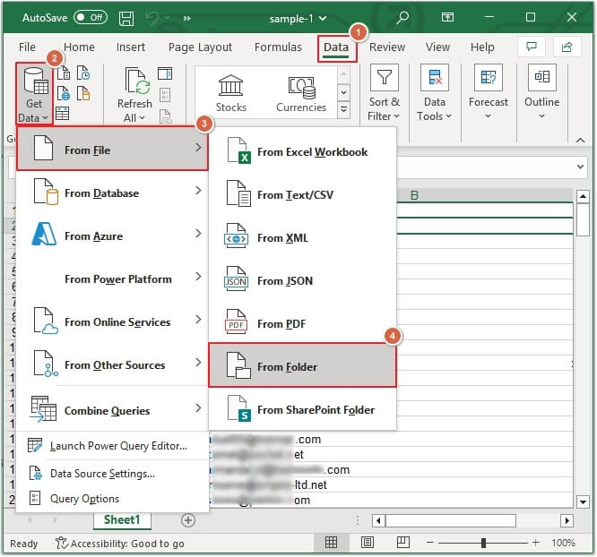Expand the From Other Sources submenu

click(113, 364)
